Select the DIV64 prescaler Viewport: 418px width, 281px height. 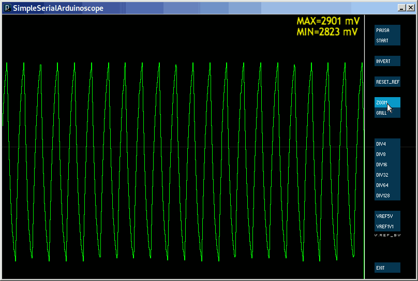(387, 185)
